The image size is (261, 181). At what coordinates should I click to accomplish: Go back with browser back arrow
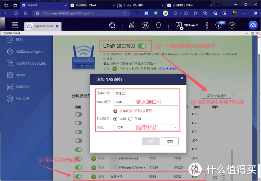[x=6, y=13]
